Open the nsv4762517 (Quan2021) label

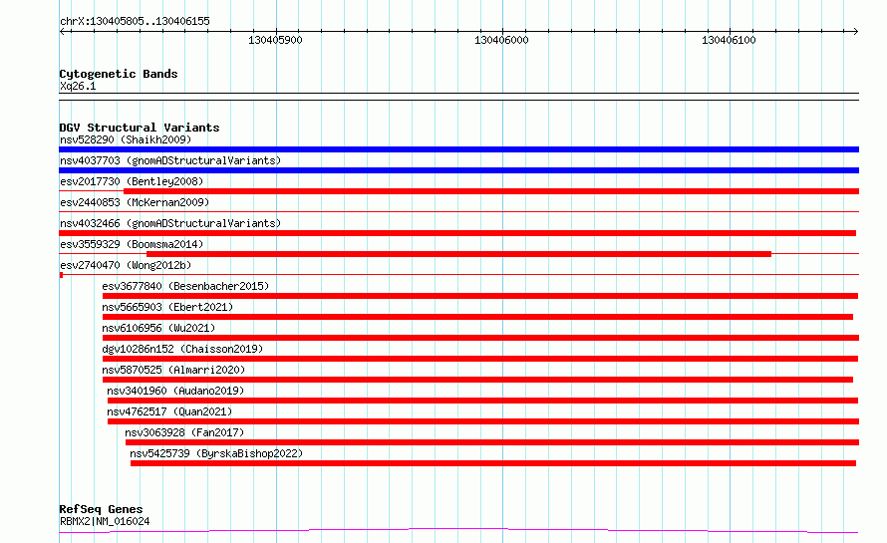pos(169,411)
